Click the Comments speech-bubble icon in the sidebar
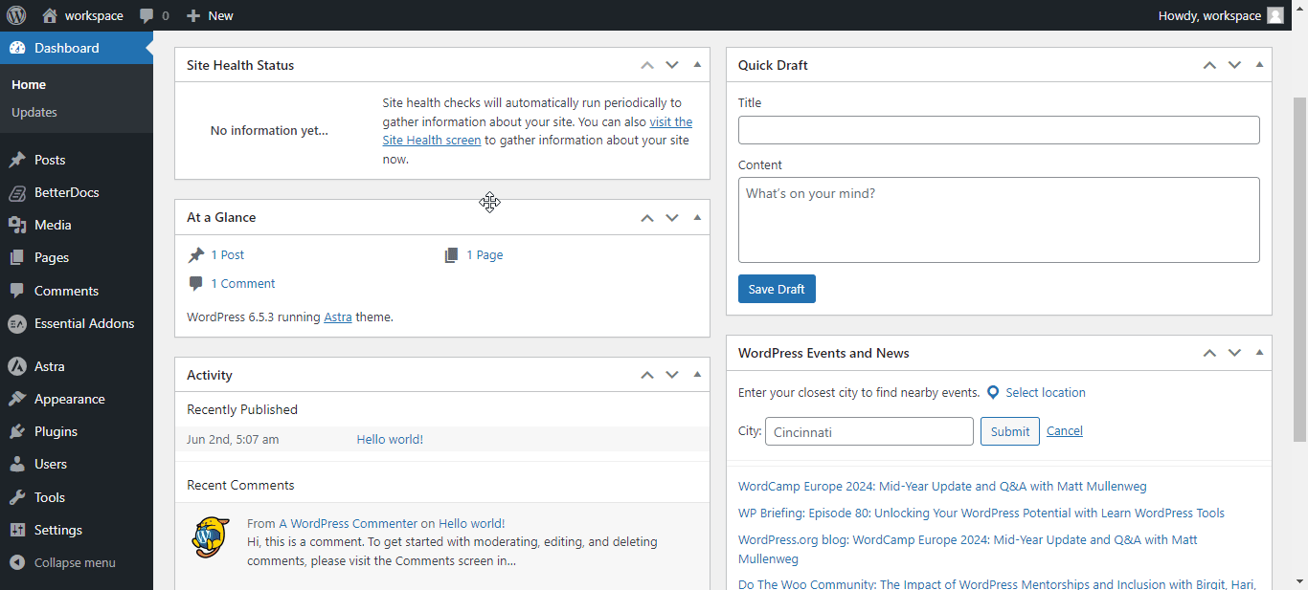Viewport: 1308px width, 590px height. [21, 290]
